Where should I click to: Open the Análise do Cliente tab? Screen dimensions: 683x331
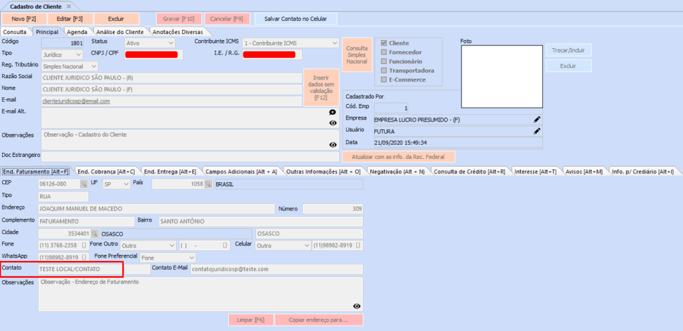(119, 31)
